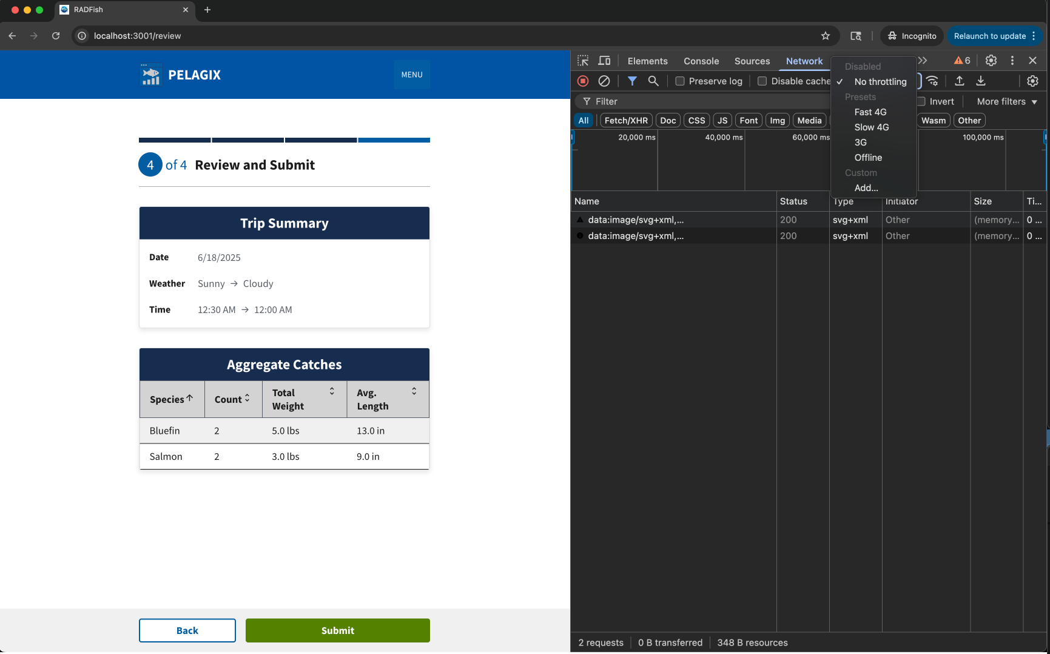Open the network search magnifier
Image resolution: width=1050 pixels, height=654 pixels.
pyautogui.click(x=653, y=81)
